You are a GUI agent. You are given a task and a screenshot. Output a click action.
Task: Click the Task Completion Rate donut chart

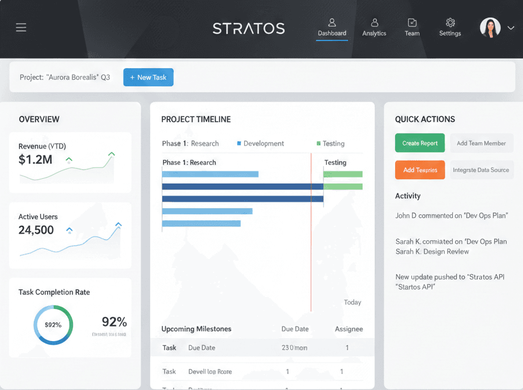pyautogui.click(x=53, y=325)
